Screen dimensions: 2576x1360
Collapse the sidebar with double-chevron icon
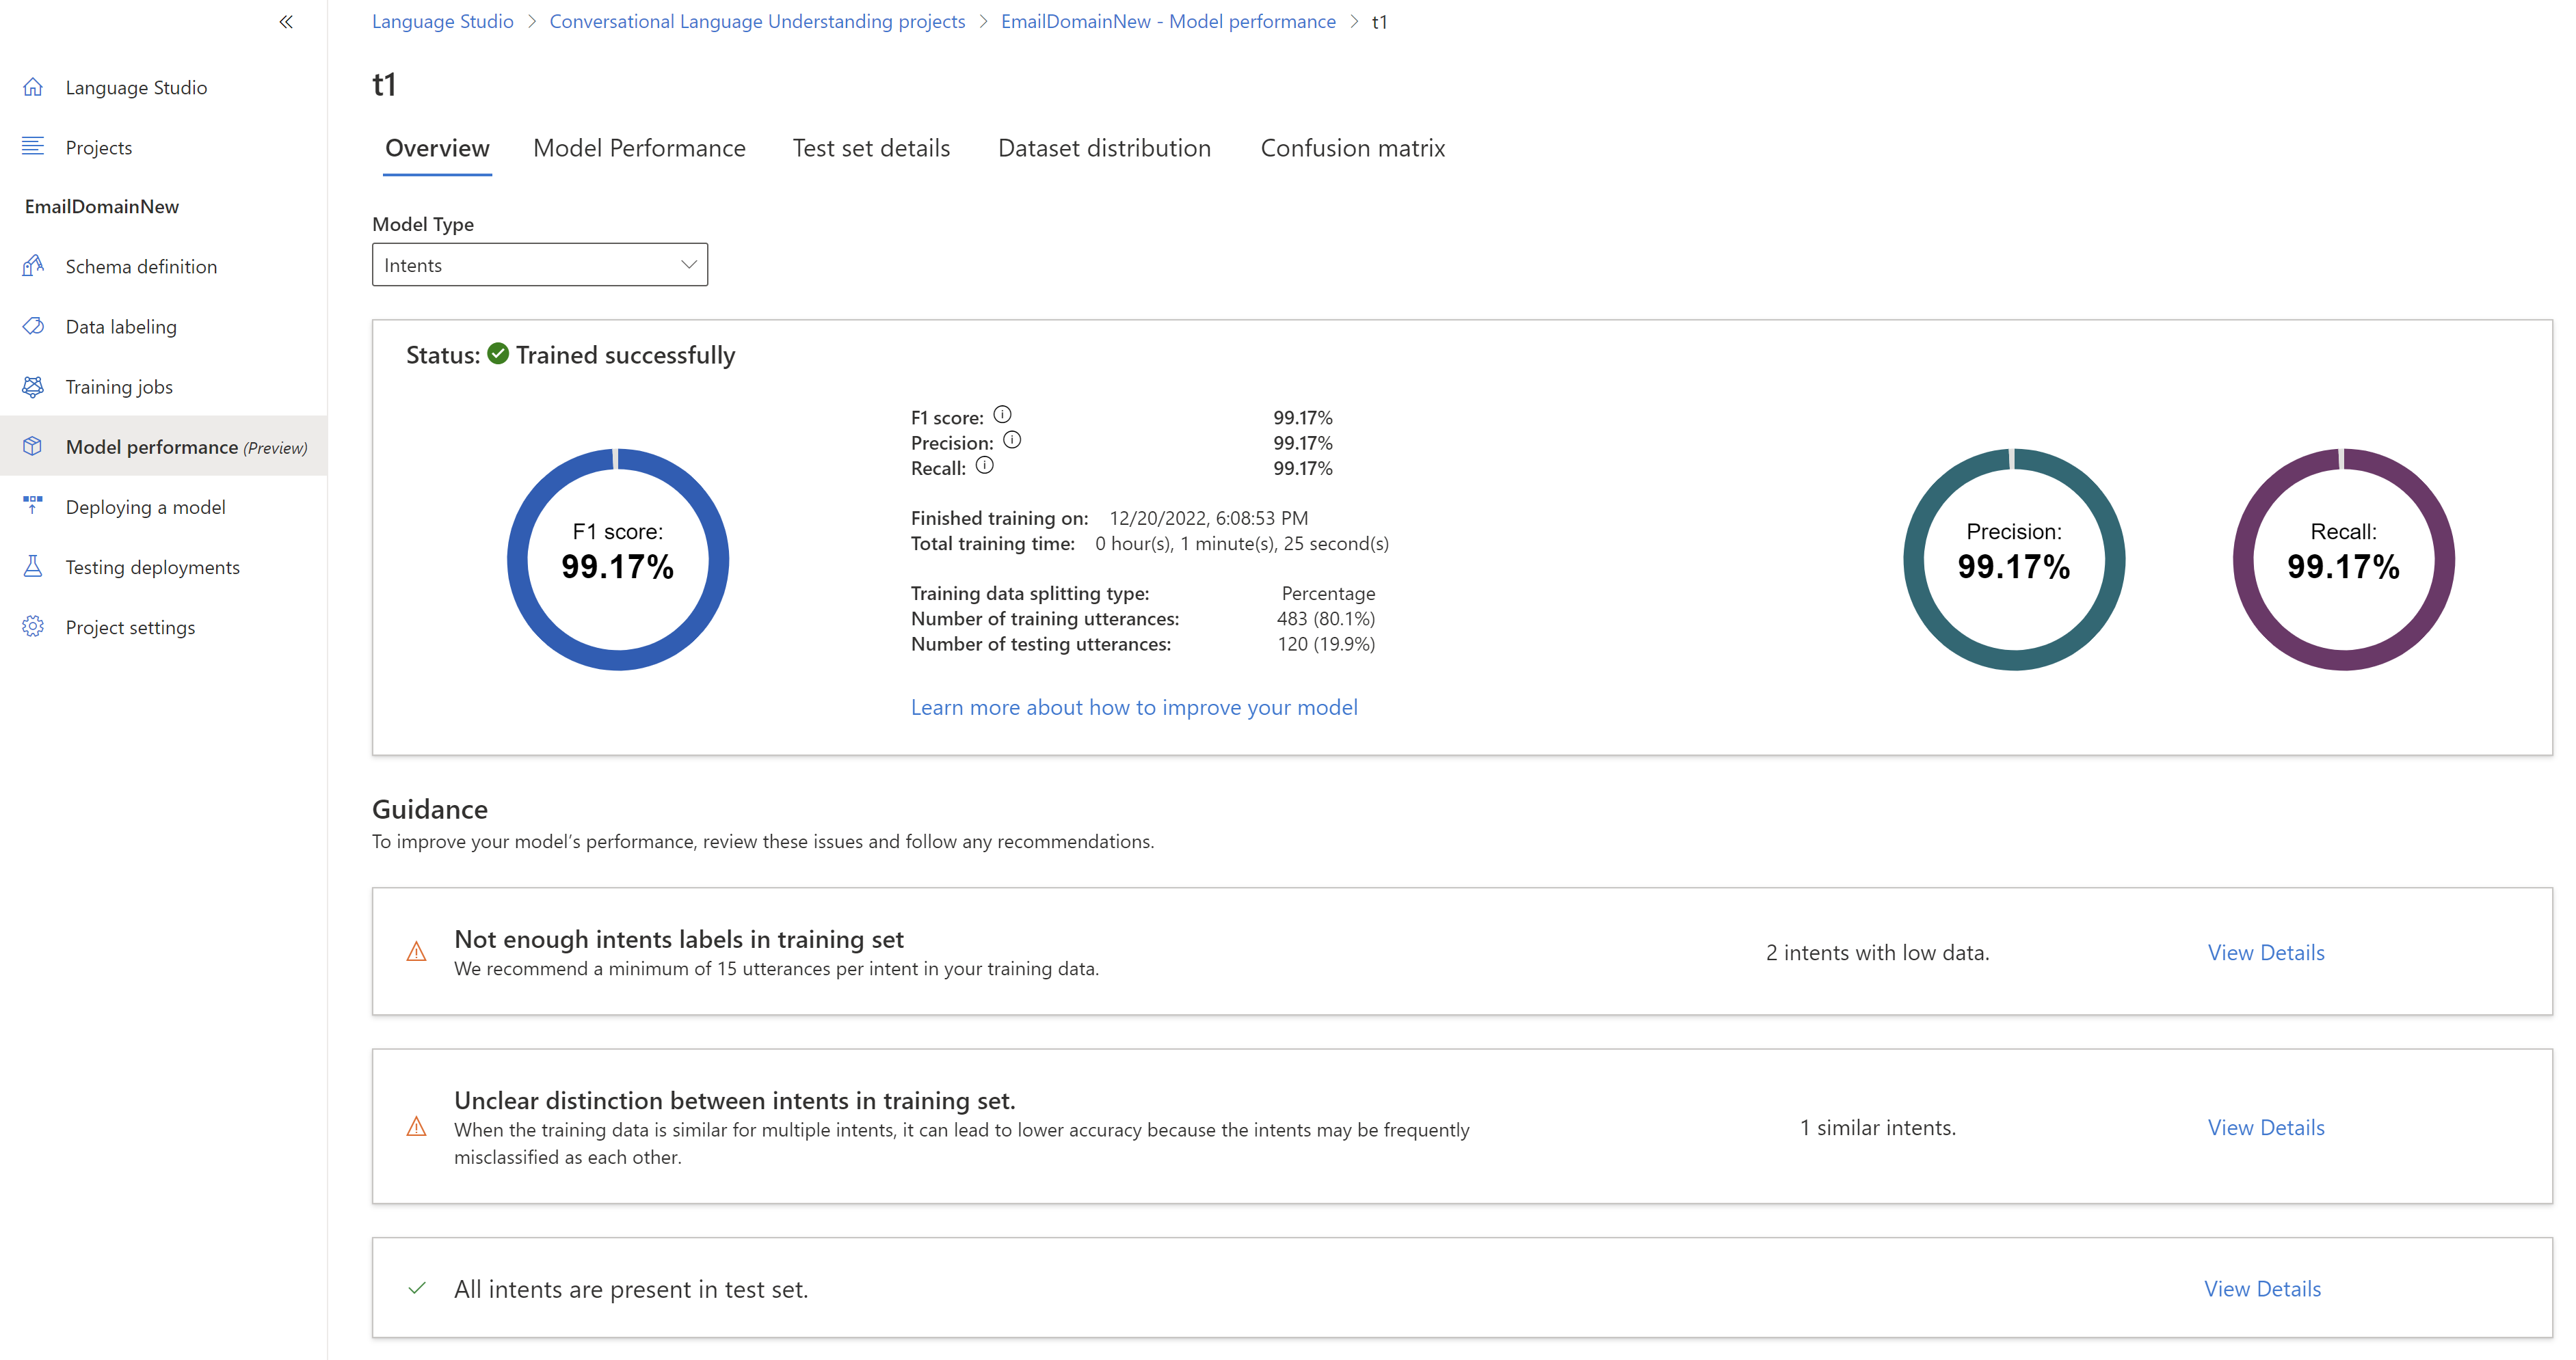(286, 22)
